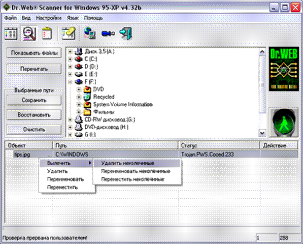
Task: Open the Язык menu
Action: coord(73,18)
